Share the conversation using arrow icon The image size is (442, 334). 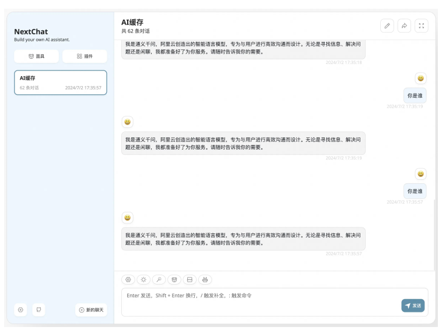point(404,26)
